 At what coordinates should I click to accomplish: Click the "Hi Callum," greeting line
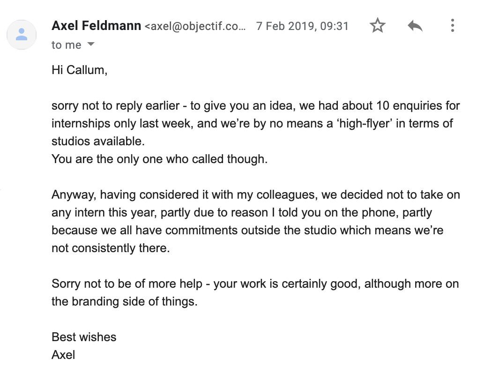pos(79,71)
